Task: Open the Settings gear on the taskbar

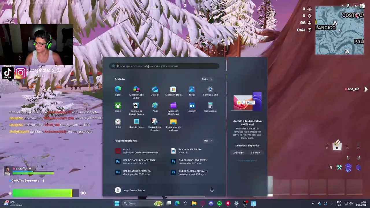Action: tap(236, 203)
